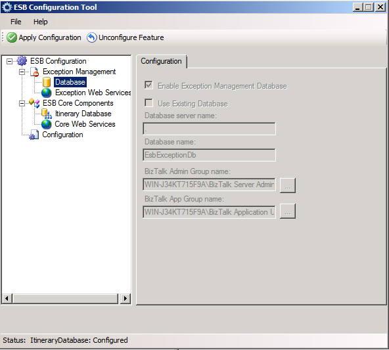Select the Configuration tree item
Image resolution: width=389 pixels, height=350 pixels.
click(62, 135)
